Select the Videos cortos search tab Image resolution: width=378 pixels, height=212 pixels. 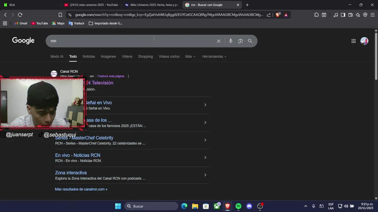tap(169, 57)
